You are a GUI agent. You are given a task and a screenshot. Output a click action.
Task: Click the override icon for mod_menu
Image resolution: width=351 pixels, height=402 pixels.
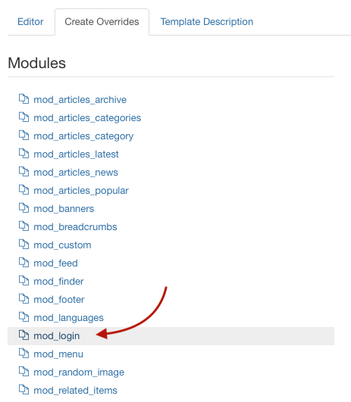click(24, 354)
